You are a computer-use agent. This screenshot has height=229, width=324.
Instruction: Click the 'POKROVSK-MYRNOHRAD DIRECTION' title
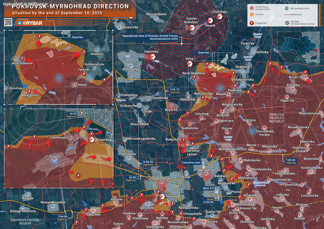(70, 6)
